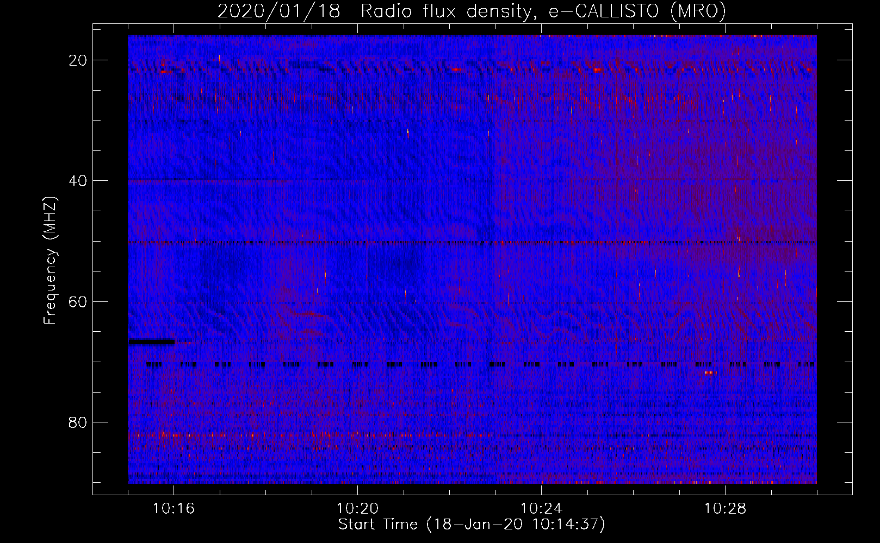880x543 pixels.
Task: Click the thick black bar near 67 MHz
Action: coord(152,342)
